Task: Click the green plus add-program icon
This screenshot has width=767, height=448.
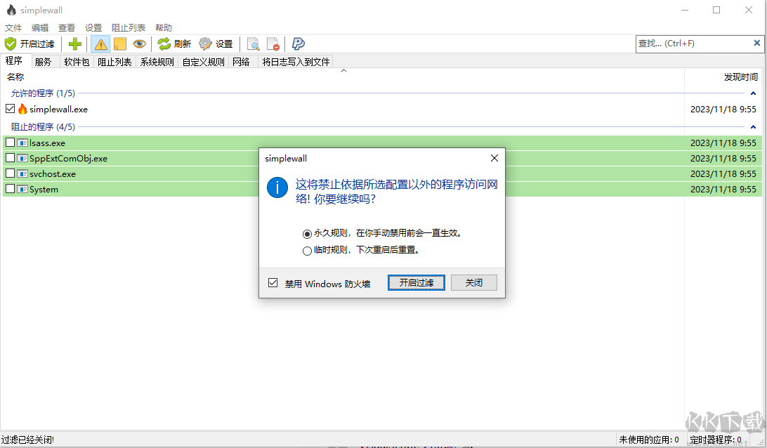Action: 75,44
